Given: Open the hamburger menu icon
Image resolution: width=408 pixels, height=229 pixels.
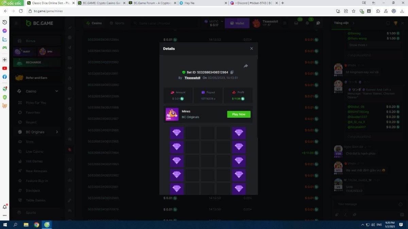Looking at the screenshot, I should (x=16, y=23).
